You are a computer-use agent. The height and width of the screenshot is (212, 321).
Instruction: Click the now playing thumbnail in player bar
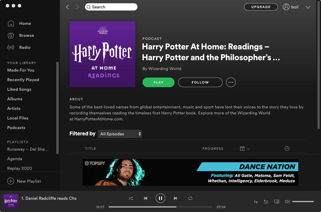(11, 202)
